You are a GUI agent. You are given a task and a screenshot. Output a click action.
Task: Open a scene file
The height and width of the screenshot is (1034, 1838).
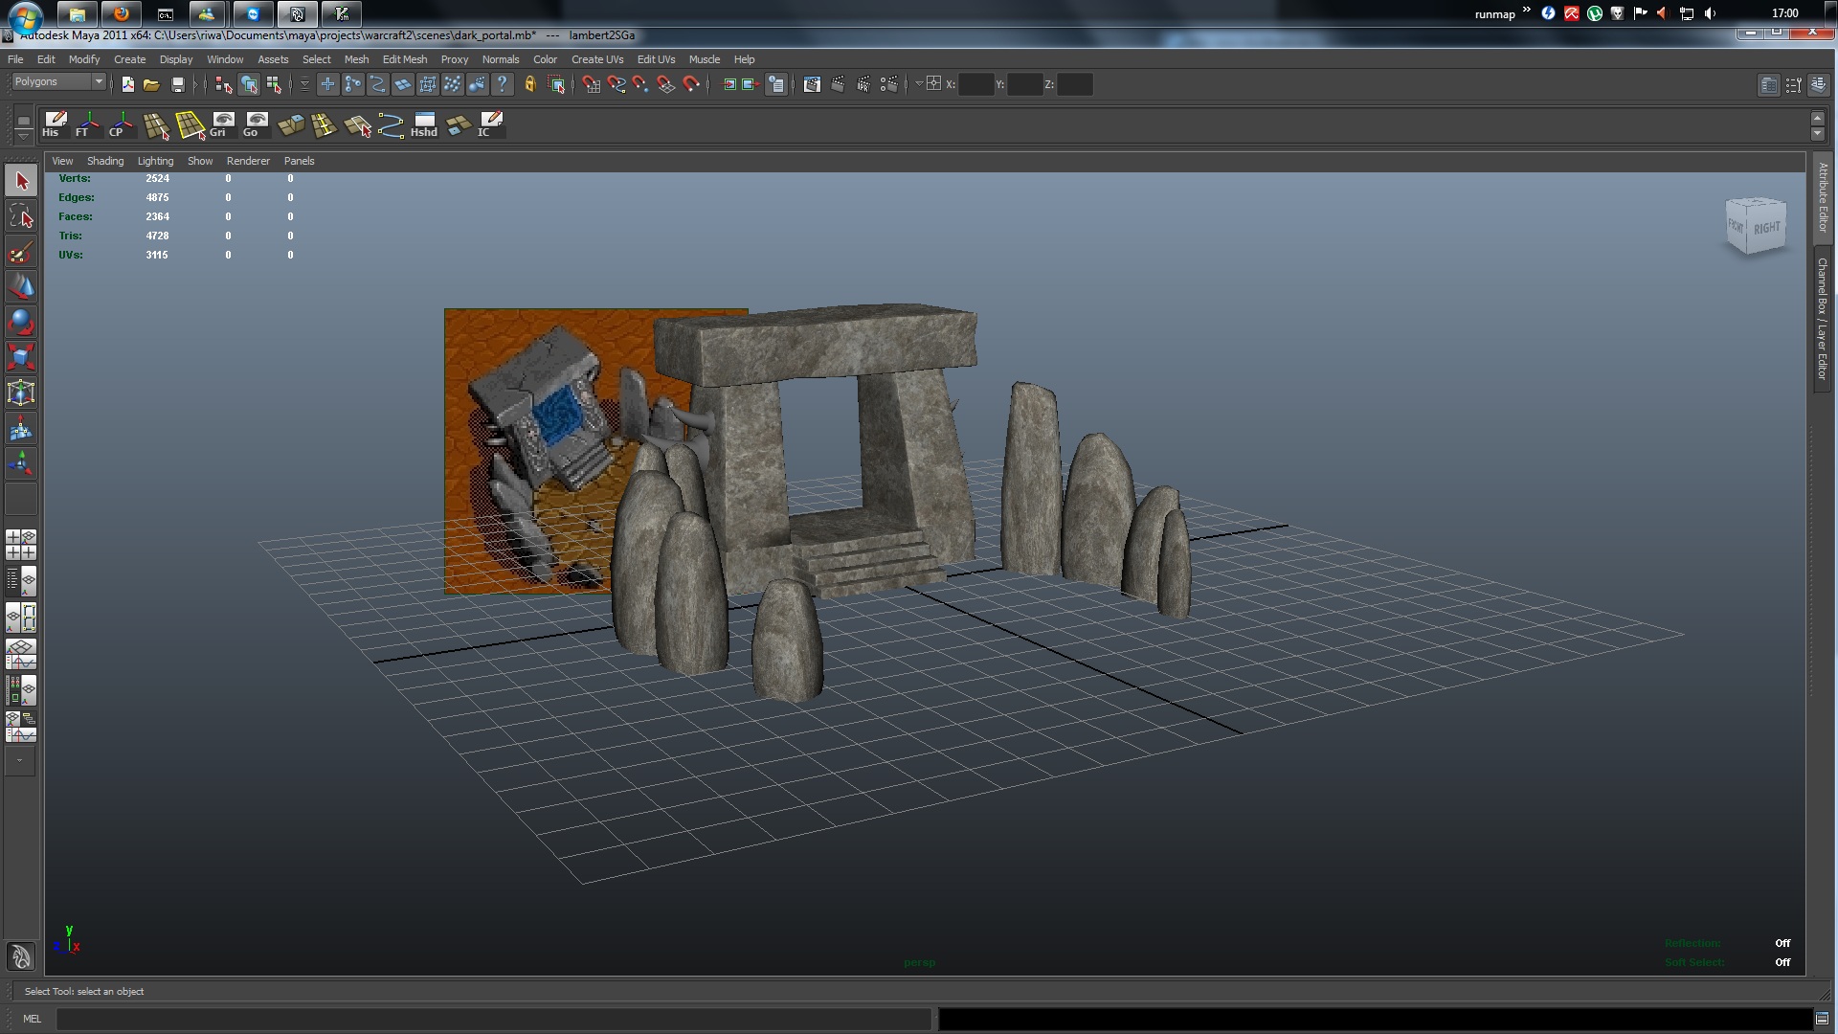tap(151, 84)
